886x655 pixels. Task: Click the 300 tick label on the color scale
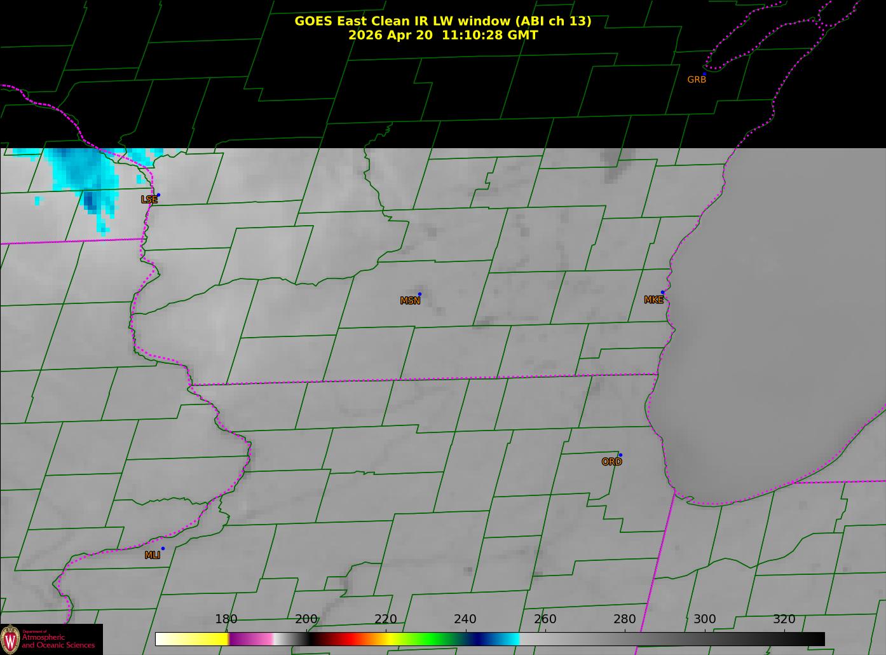click(x=704, y=619)
